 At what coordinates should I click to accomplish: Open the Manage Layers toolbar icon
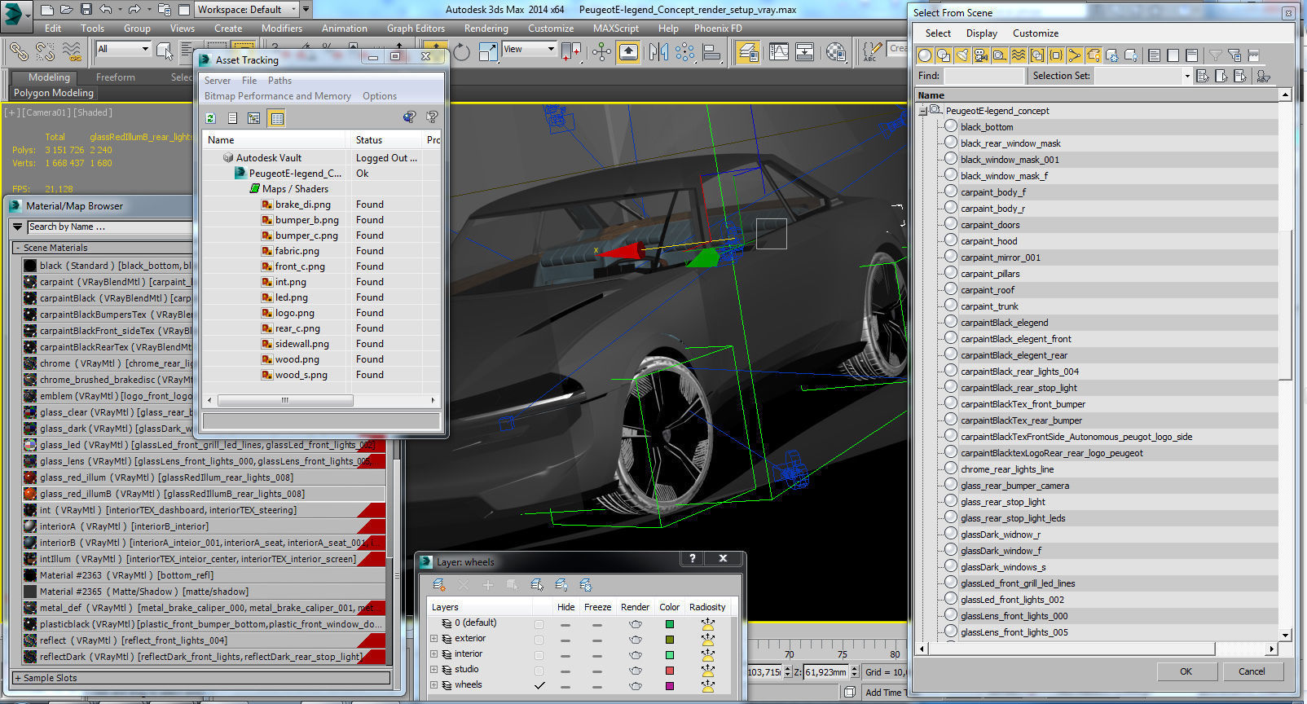pos(747,52)
